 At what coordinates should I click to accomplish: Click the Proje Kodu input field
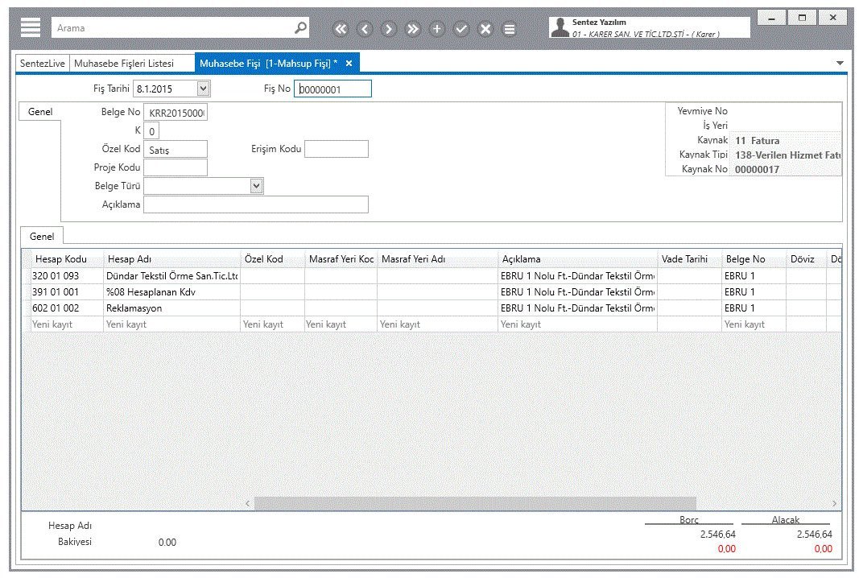click(x=176, y=167)
